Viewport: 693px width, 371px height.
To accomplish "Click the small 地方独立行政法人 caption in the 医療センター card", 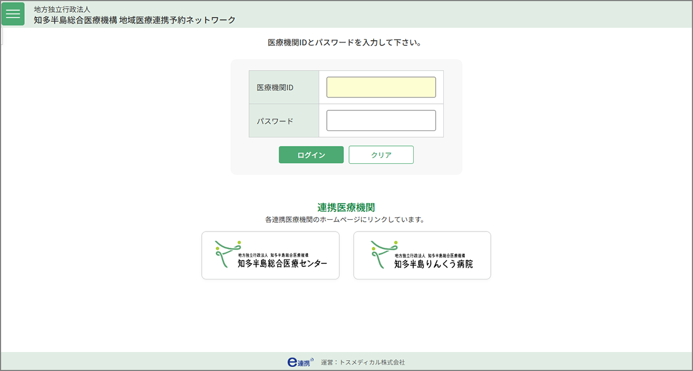I will click(253, 255).
